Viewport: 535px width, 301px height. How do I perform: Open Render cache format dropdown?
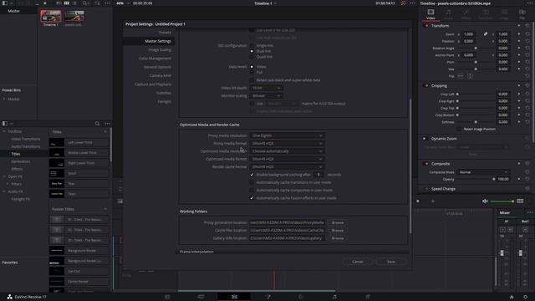point(287,167)
